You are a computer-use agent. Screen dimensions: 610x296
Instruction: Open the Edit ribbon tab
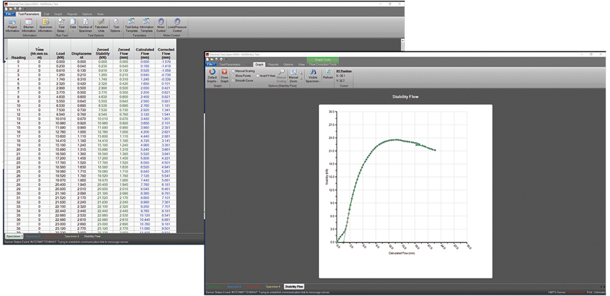coord(46,14)
